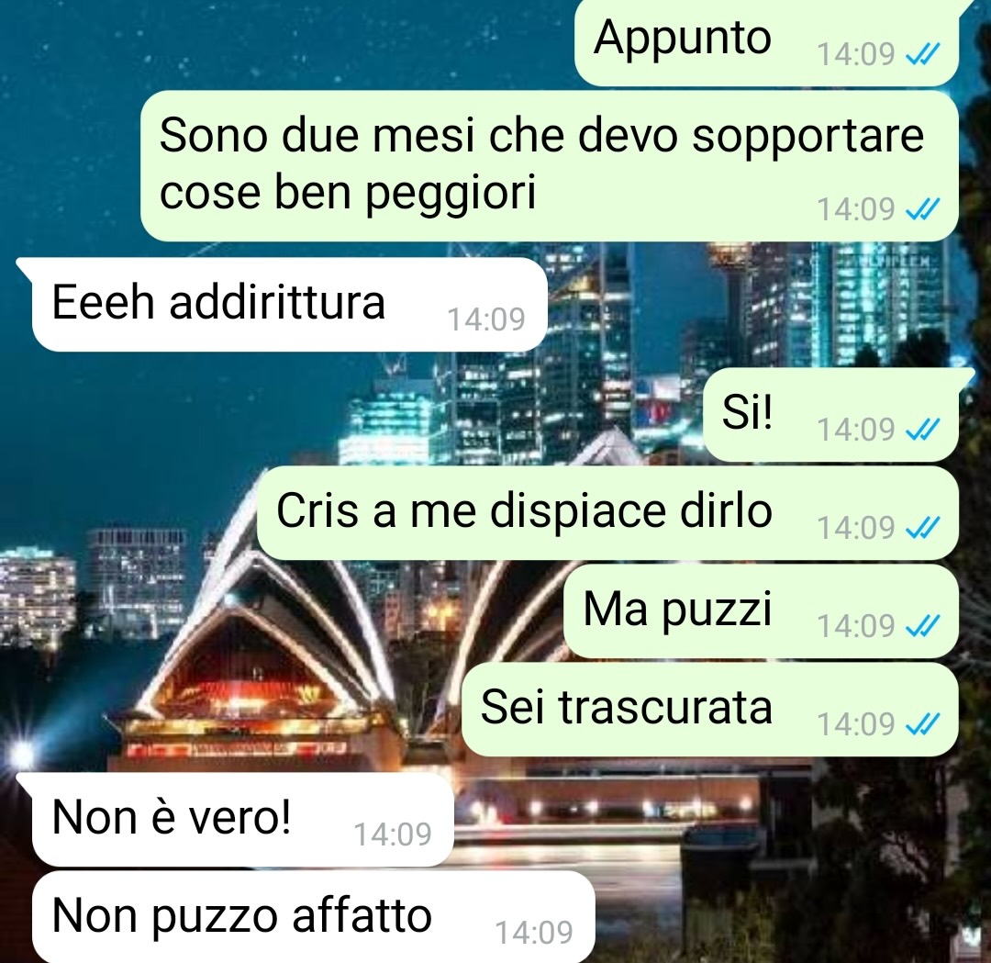Tap the 14:09 timestamp on "Non è vero!"
991x963 pixels.
[393, 834]
